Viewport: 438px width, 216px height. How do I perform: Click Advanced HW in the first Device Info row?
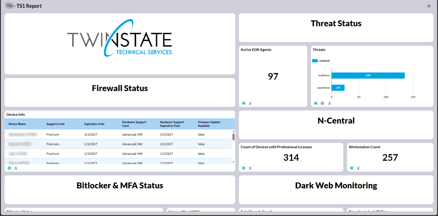[132, 135]
